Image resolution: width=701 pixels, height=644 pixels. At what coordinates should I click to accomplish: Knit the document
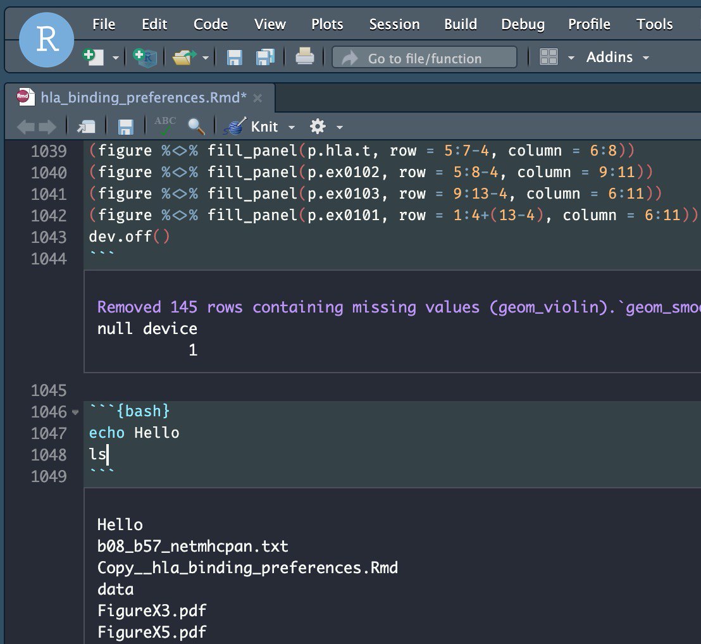click(x=251, y=127)
